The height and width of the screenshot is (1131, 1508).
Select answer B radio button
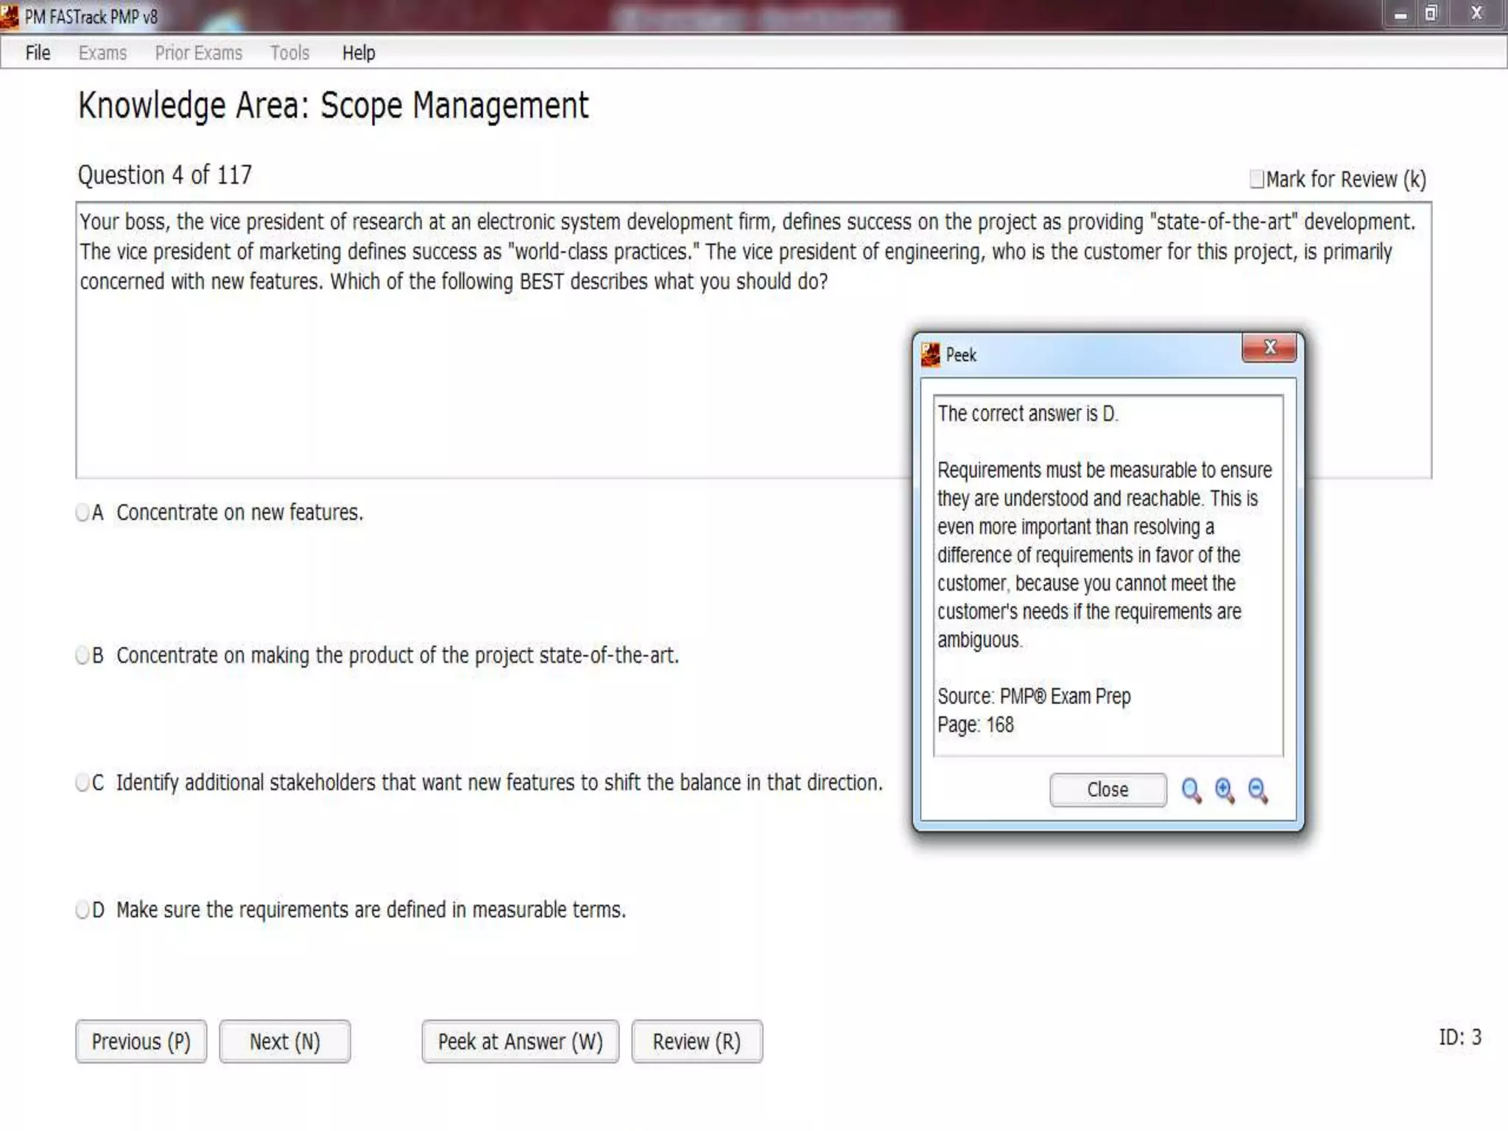pos(82,655)
